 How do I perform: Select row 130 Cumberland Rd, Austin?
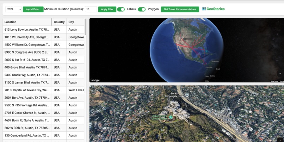(43, 135)
